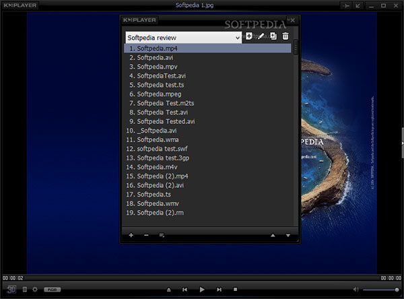Image resolution: width=404 pixels, height=299 pixels.
Task: Toggle 3D mode button
Action: [11, 290]
